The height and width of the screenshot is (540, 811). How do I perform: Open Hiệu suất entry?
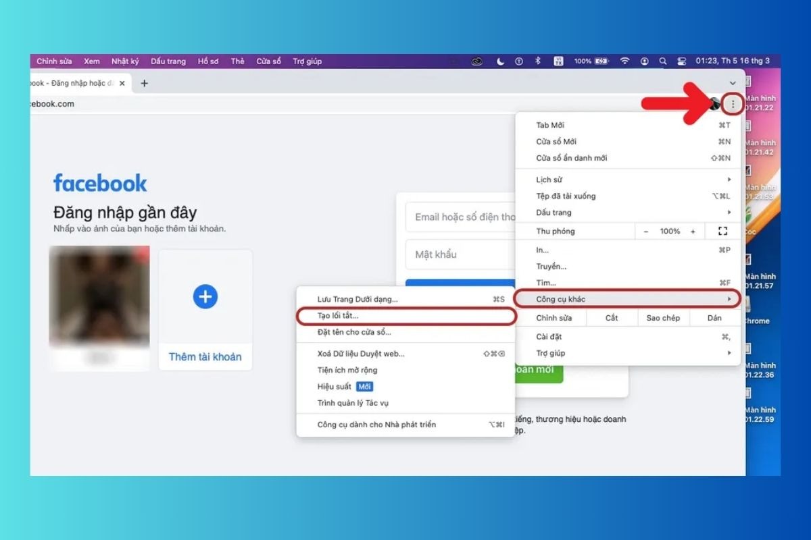pyautogui.click(x=405, y=387)
